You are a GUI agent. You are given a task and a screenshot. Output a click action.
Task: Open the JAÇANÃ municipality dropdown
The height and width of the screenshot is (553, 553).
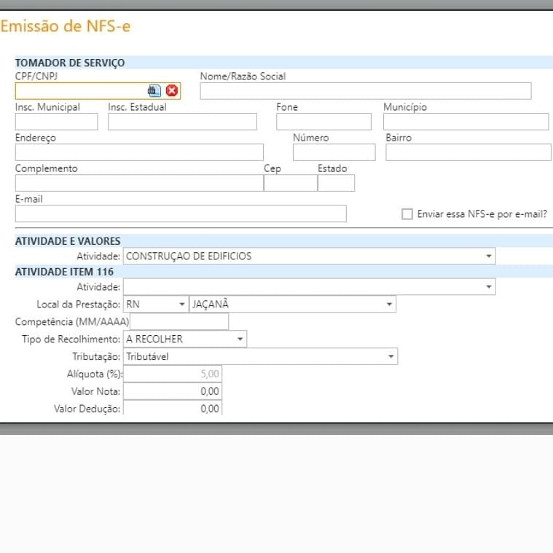[292, 304]
